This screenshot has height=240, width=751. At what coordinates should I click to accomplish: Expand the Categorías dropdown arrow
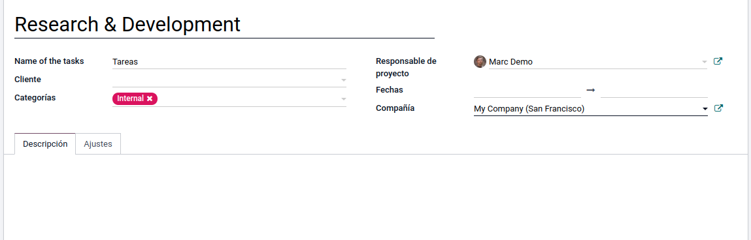(343, 99)
